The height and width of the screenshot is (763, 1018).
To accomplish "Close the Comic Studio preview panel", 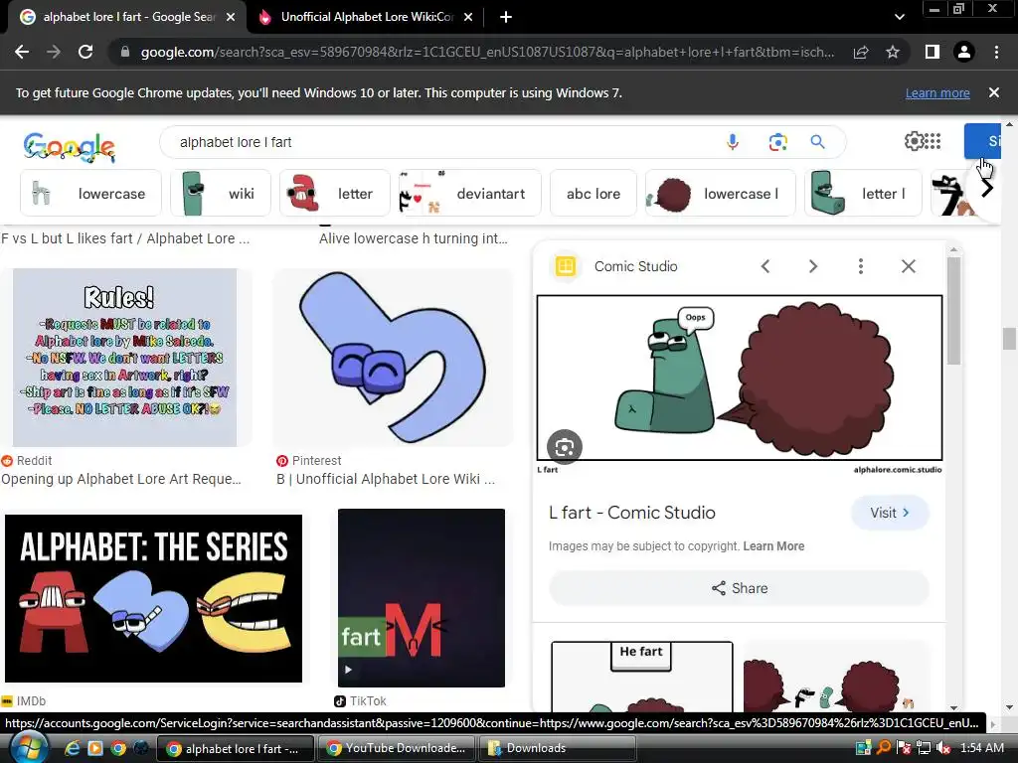I will click(909, 266).
